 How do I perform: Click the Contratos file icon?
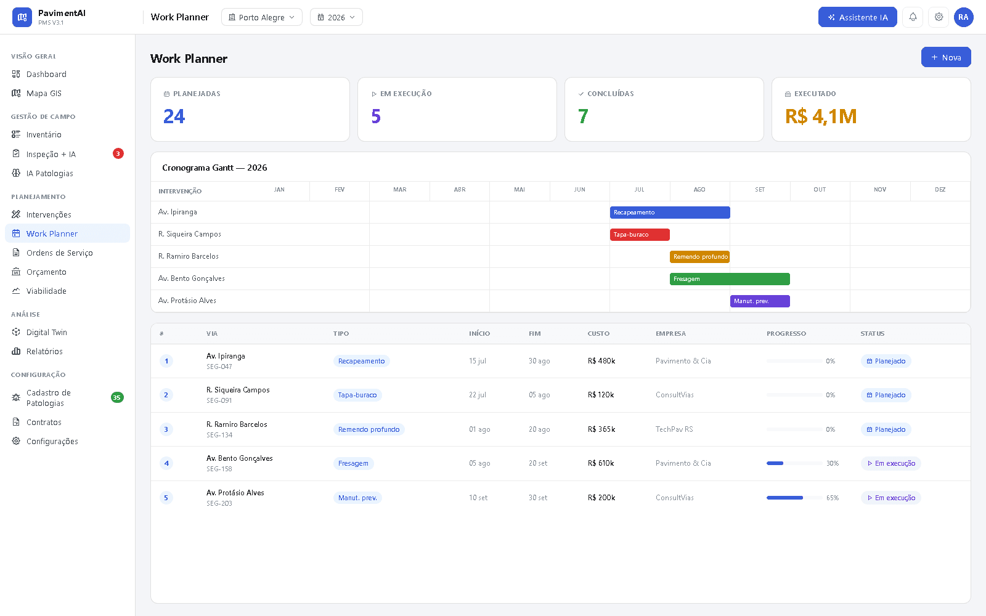tap(16, 422)
